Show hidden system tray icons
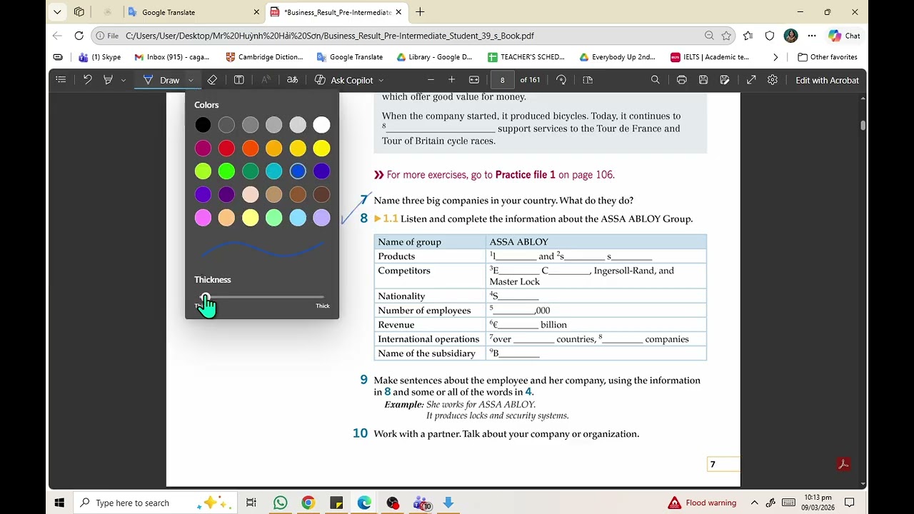 (x=754, y=503)
